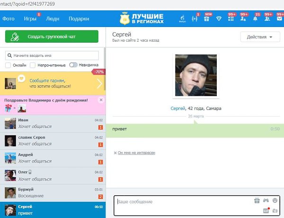Expand the promo banner arrow

point(99,84)
